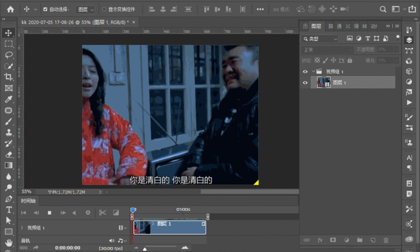This screenshot has width=420, height=252.
Task: Toggle the 自动选择 checkbox
Action: point(45,10)
